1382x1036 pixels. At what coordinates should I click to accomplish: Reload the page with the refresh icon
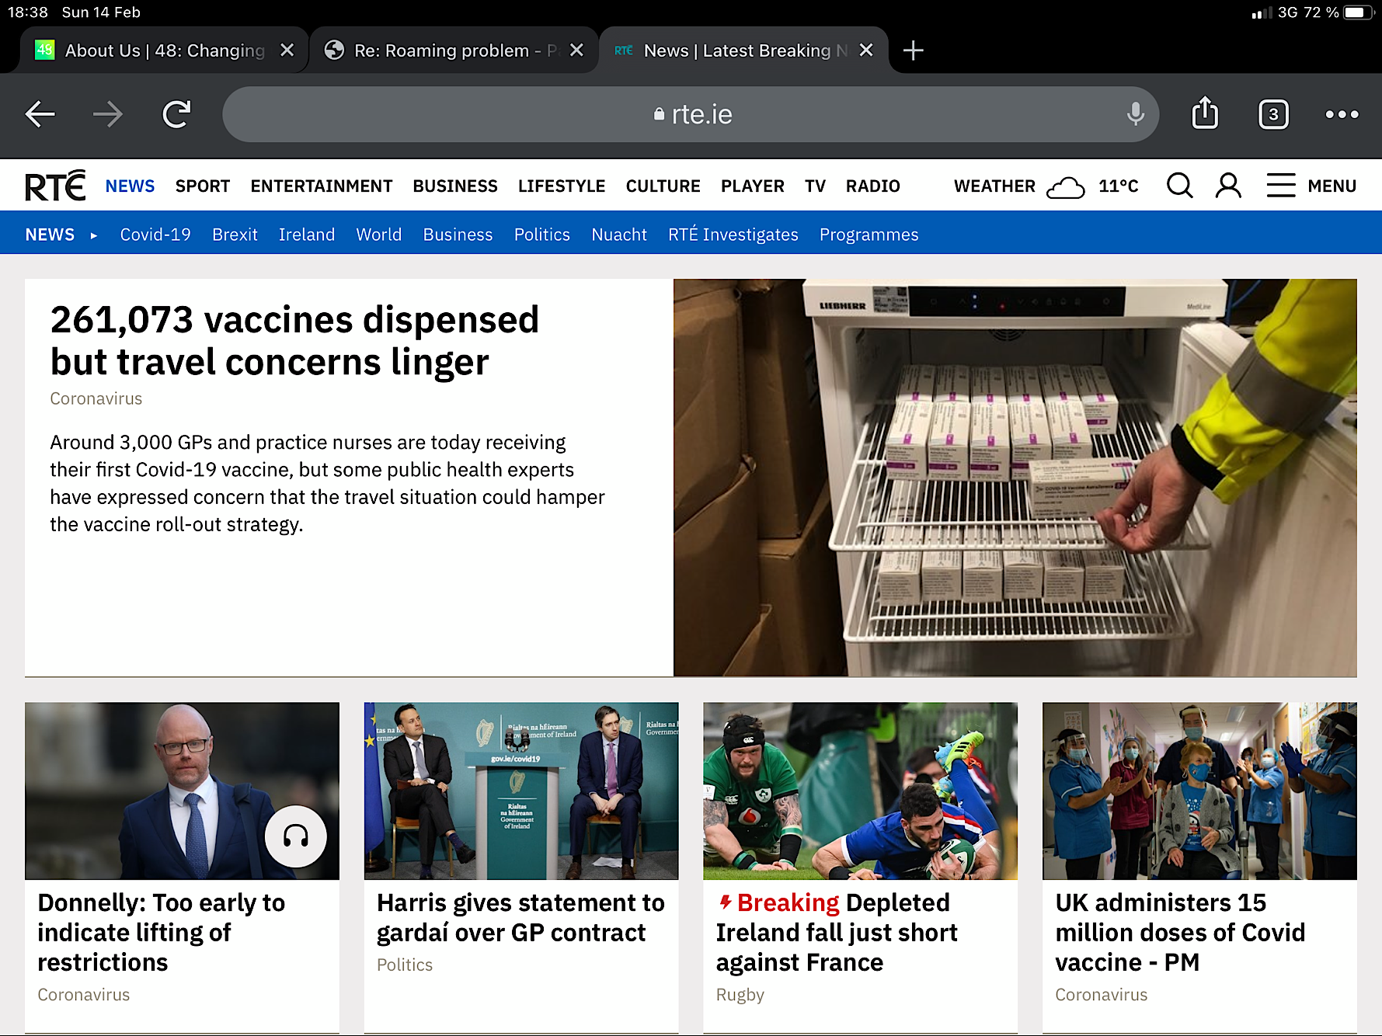pos(176,114)
